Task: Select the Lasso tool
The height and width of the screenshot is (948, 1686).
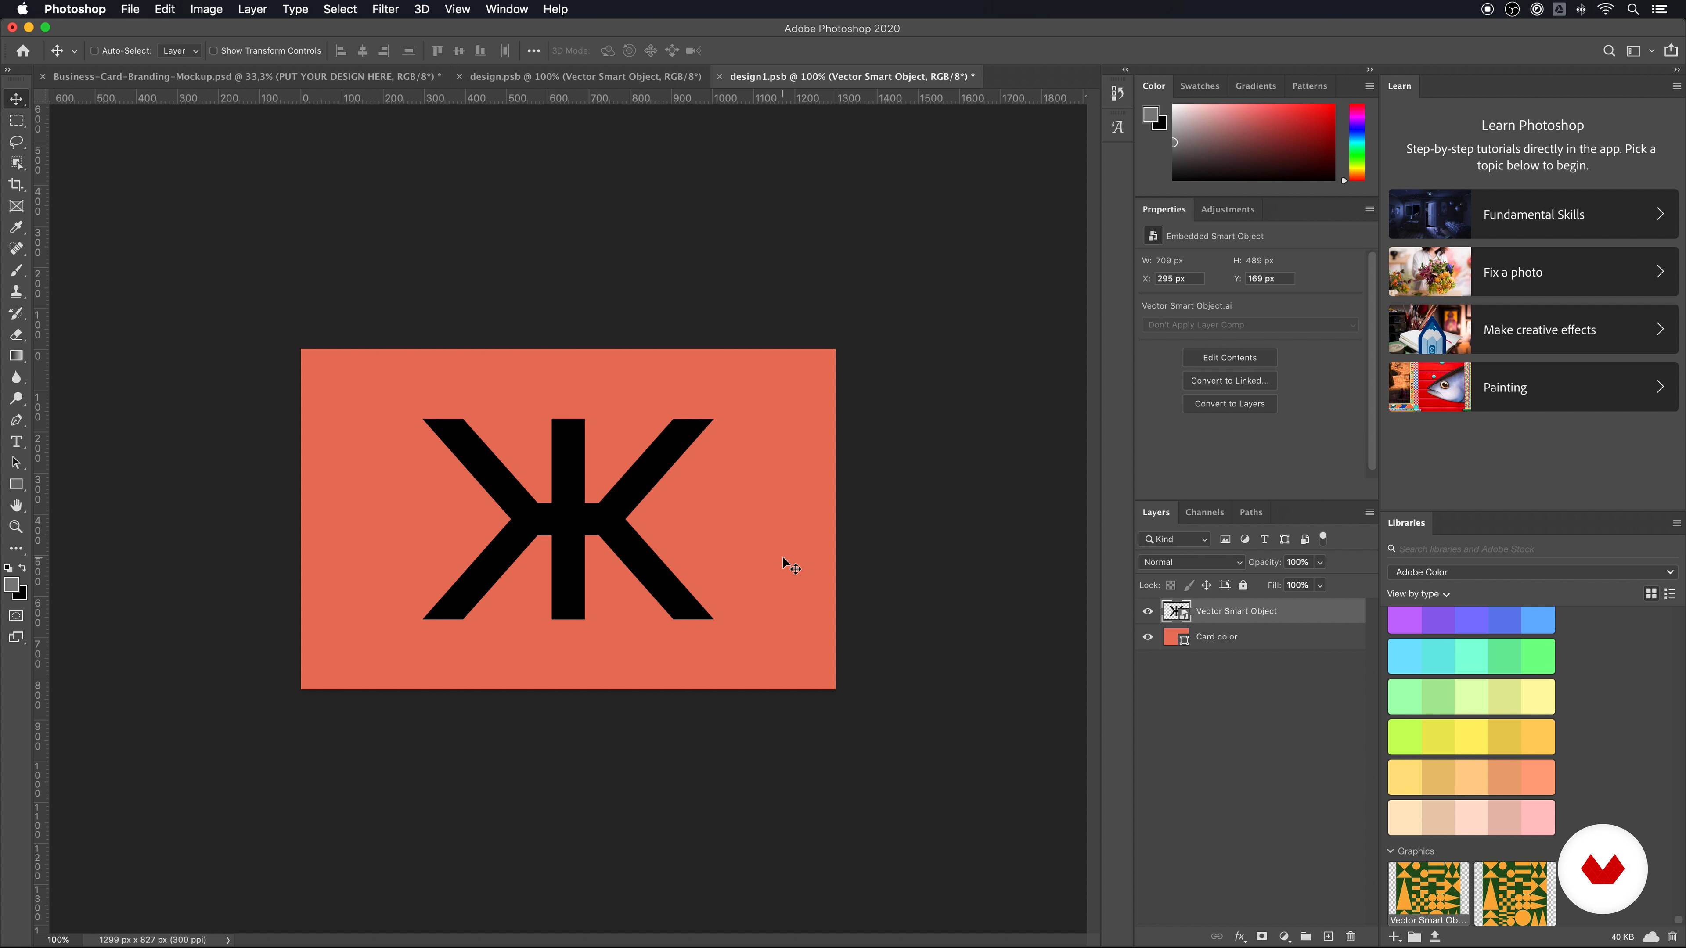Action: [16, 142]
